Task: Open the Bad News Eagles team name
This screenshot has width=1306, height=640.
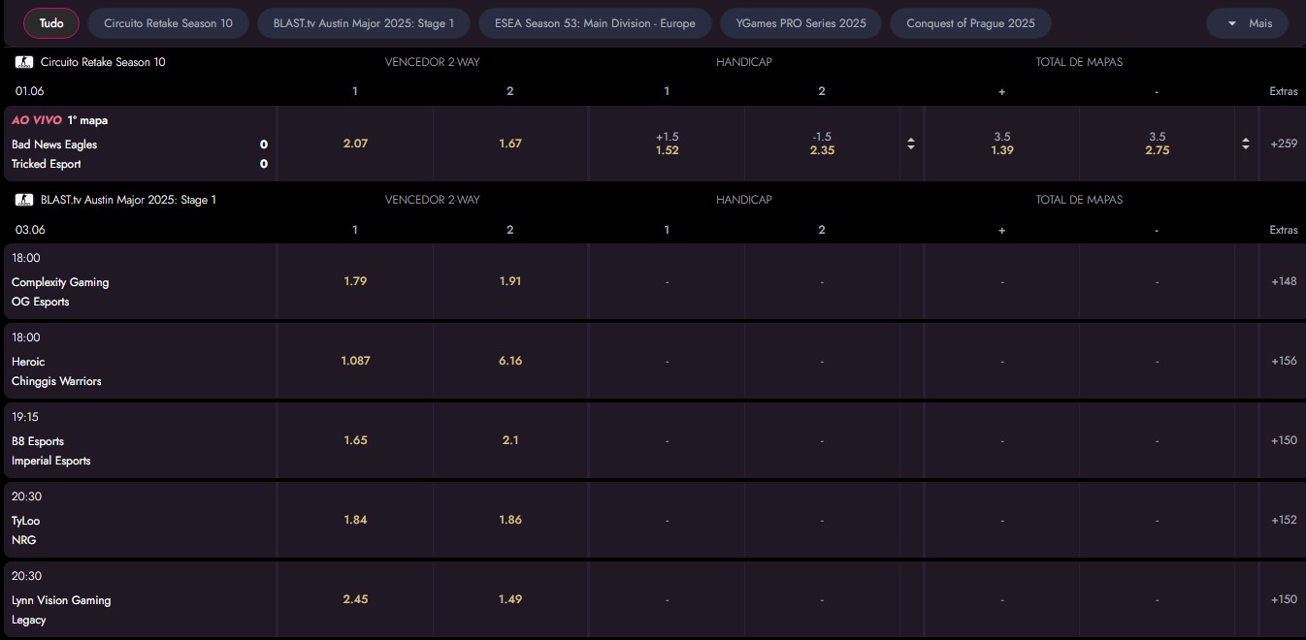Action: [x=54, y=144]
